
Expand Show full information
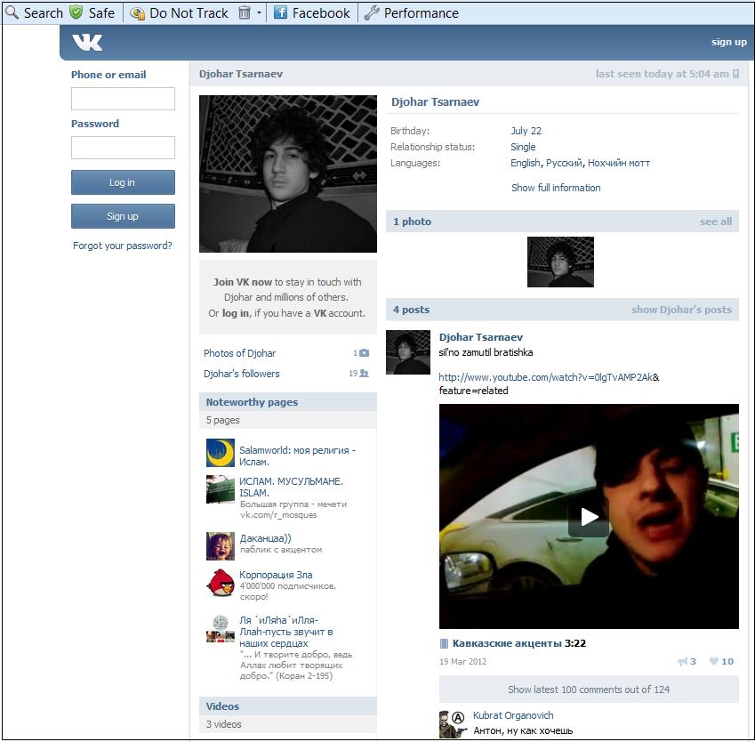[x=556, y=188]
